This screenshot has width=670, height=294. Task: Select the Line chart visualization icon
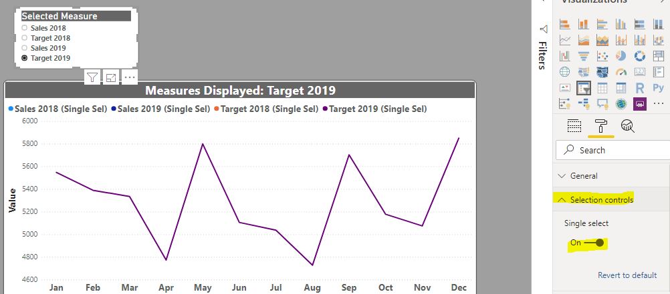click(565, 40)
